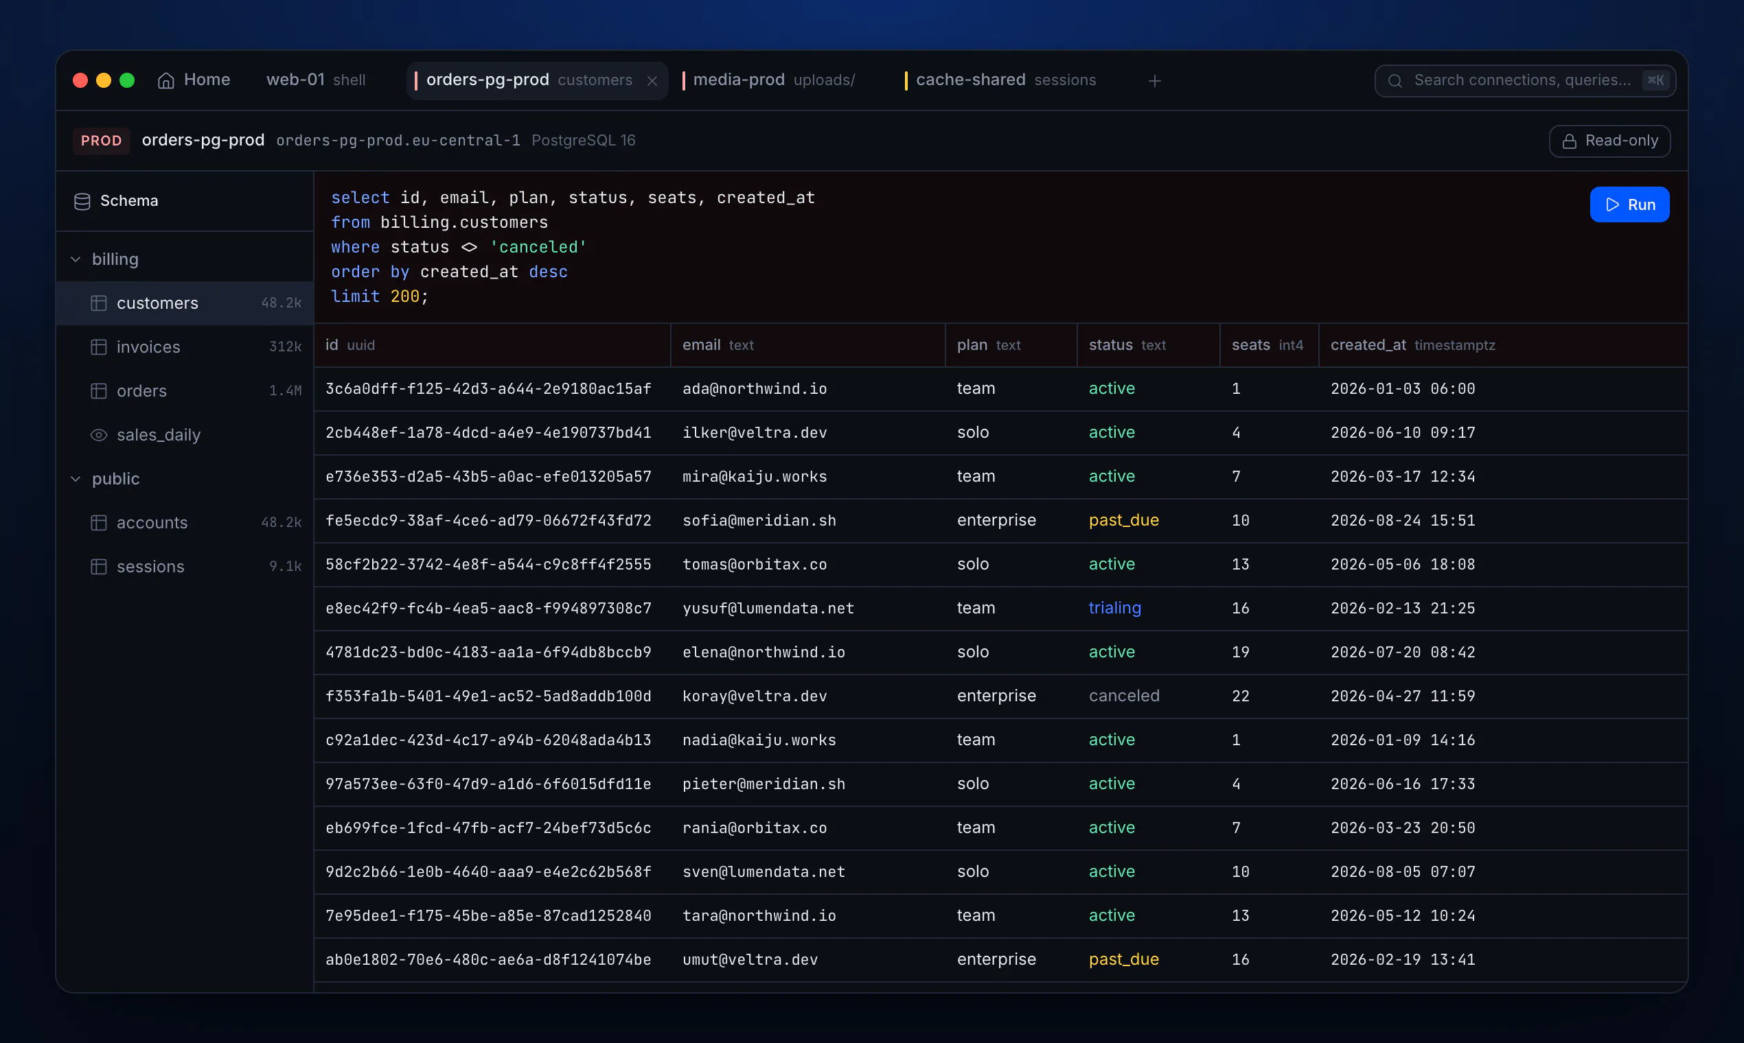Collapse the public schema group
Viewport: 1744px width, 1043px height.
point(76,480)
